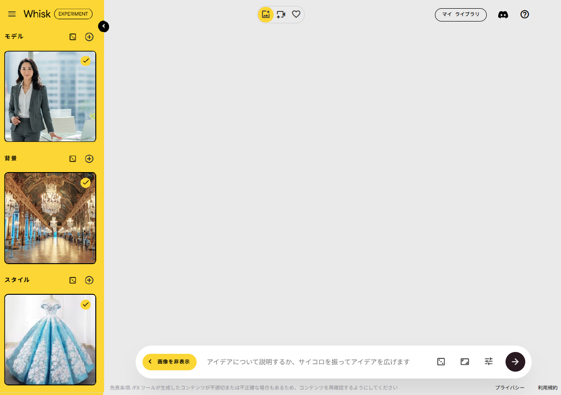Switch to the video animation tab
The width and height of the screenshot is (561, 395).
[x=281, y=15]
